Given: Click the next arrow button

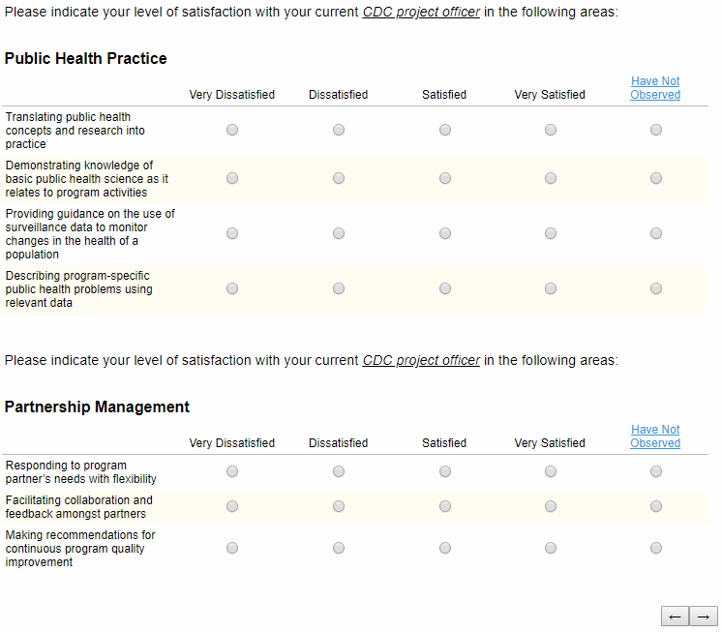Looking at the screenshot, I should (x=704, y=617).
